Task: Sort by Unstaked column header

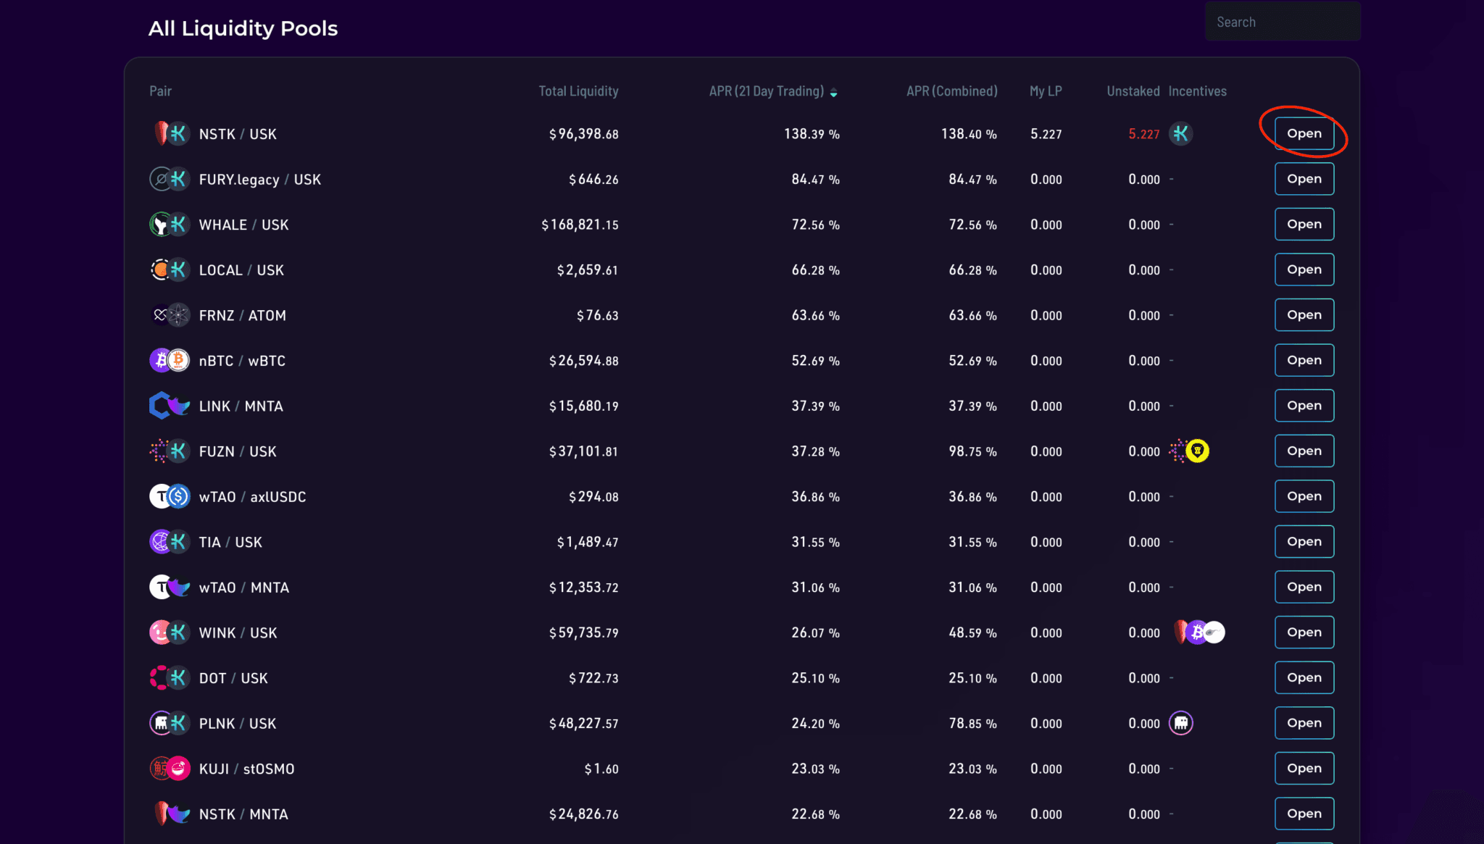Action: click(1133, 91)
